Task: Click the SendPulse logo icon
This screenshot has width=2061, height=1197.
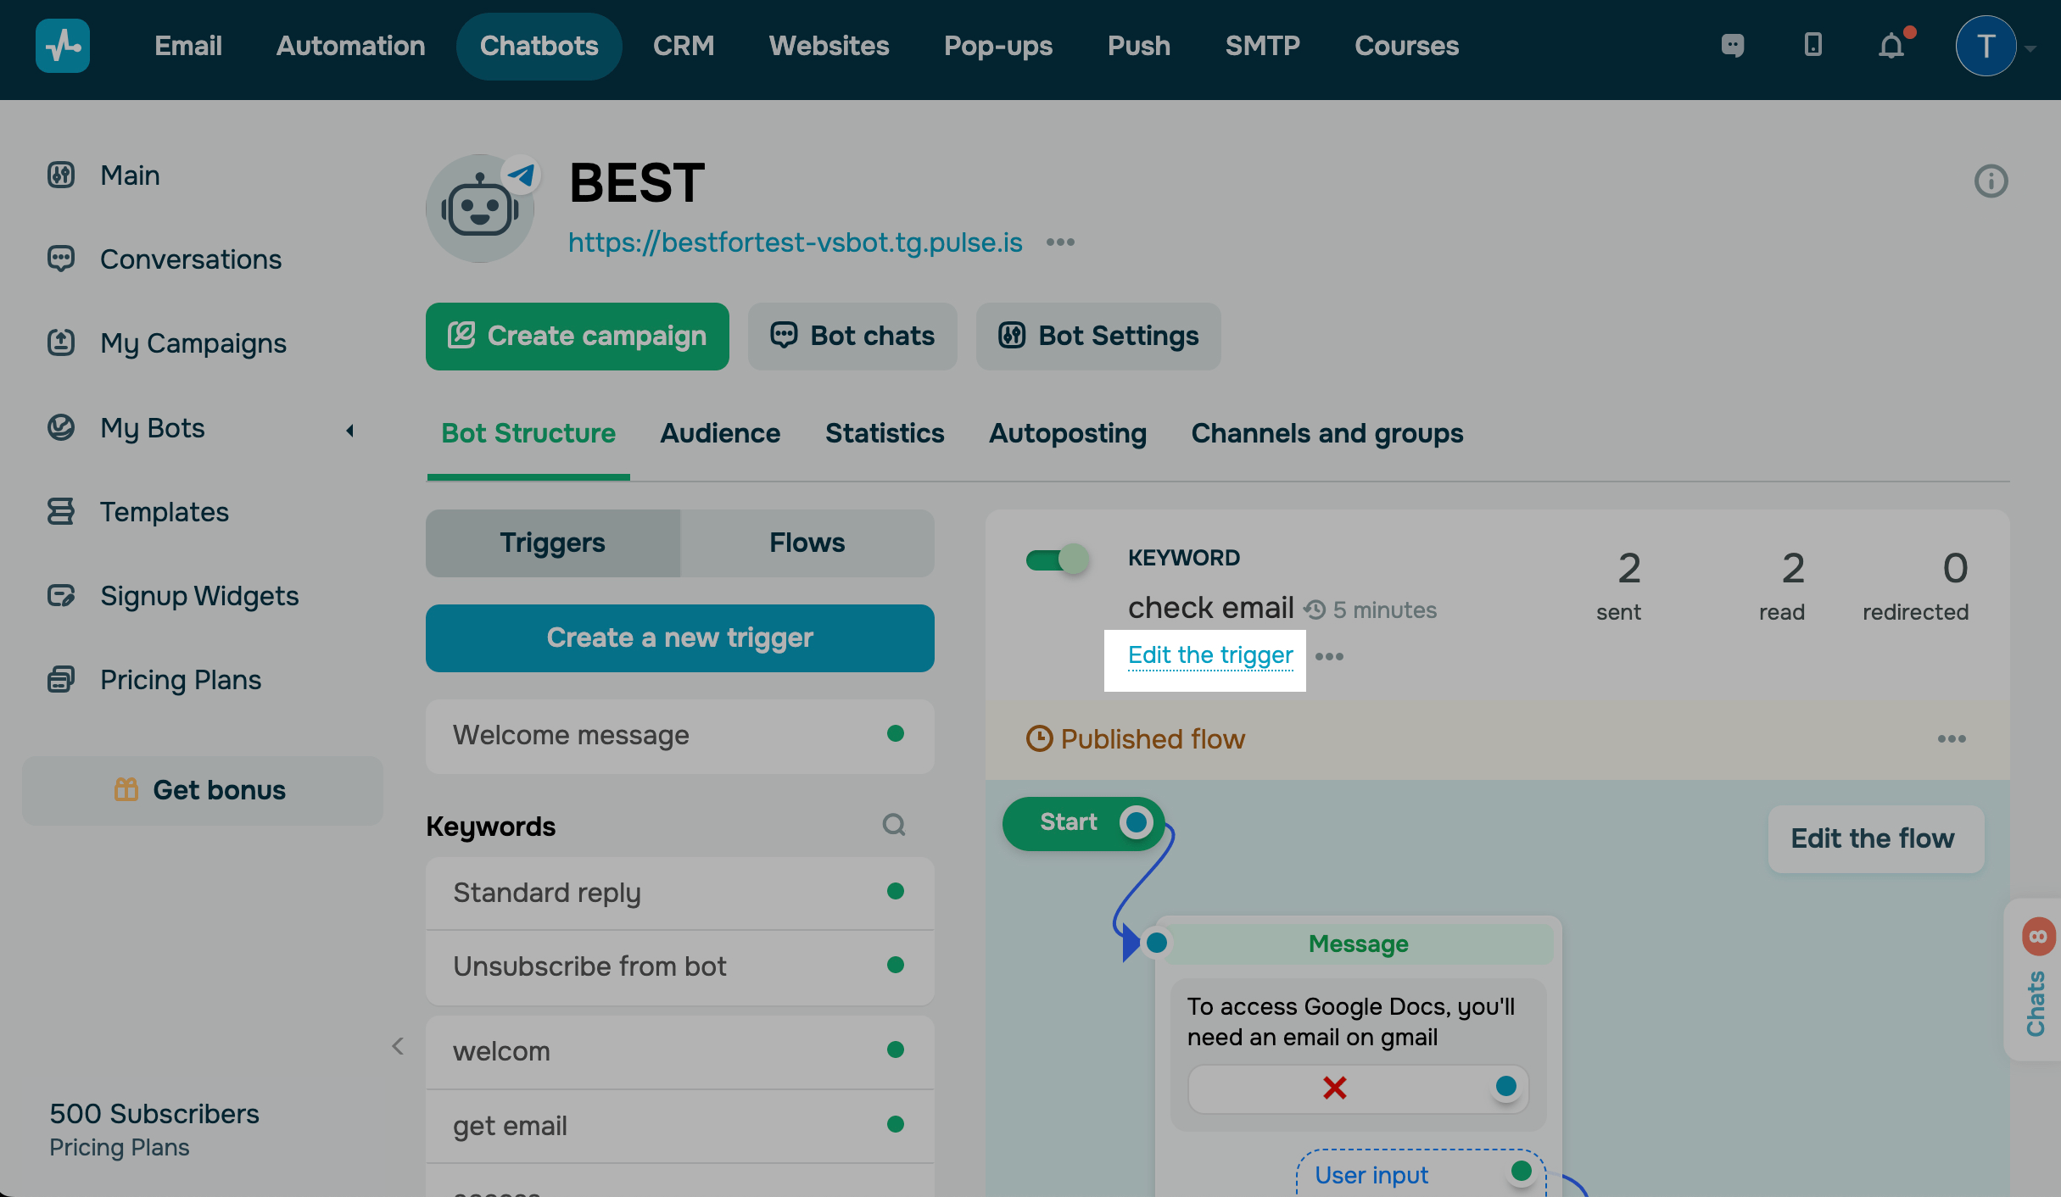Action: (63, 46)
